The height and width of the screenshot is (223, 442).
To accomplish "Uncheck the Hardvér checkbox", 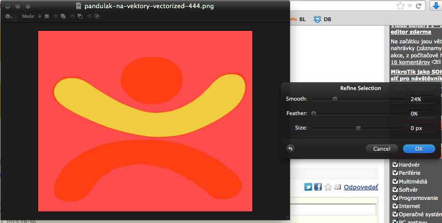I will 395,164.
